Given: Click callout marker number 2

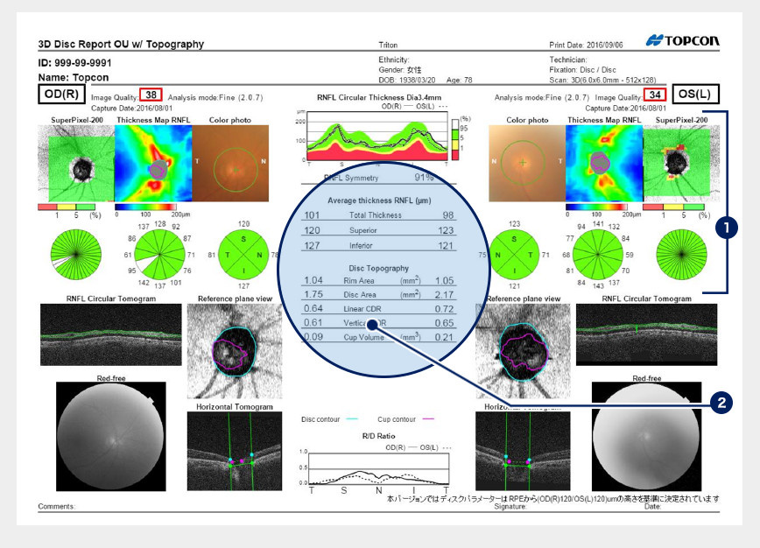Looking at the screenshot, I should coord(720,404).
